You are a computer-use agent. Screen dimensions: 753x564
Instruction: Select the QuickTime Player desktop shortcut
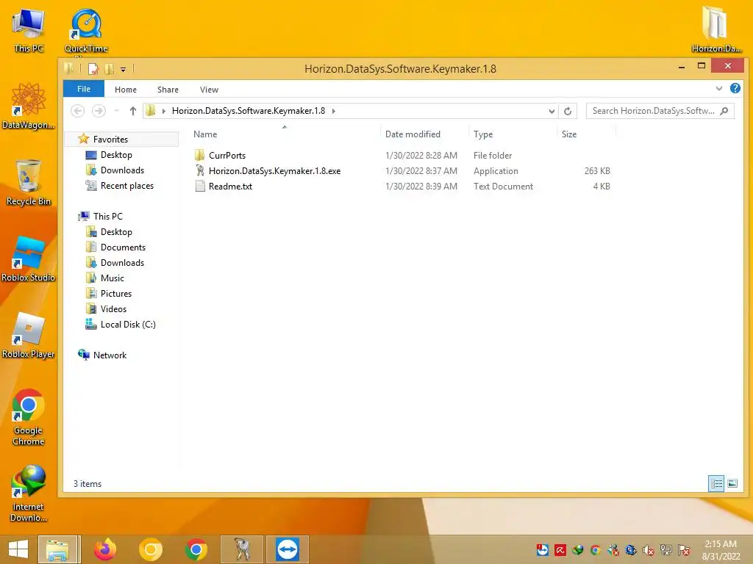click(86, 32)
